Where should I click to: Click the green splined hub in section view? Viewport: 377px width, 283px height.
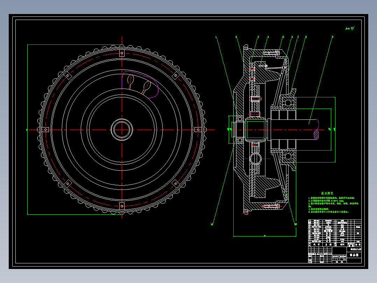(x=256, y=130)
